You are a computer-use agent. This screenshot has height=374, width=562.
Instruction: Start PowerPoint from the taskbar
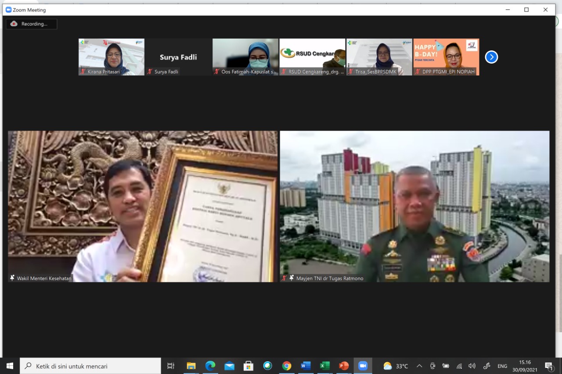pos(343,366)
